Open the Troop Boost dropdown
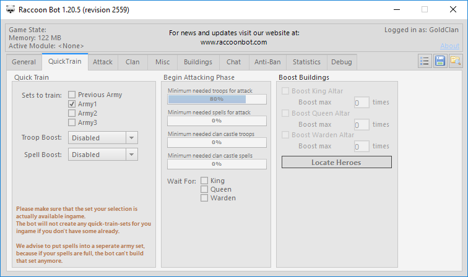 coord(103,138)
